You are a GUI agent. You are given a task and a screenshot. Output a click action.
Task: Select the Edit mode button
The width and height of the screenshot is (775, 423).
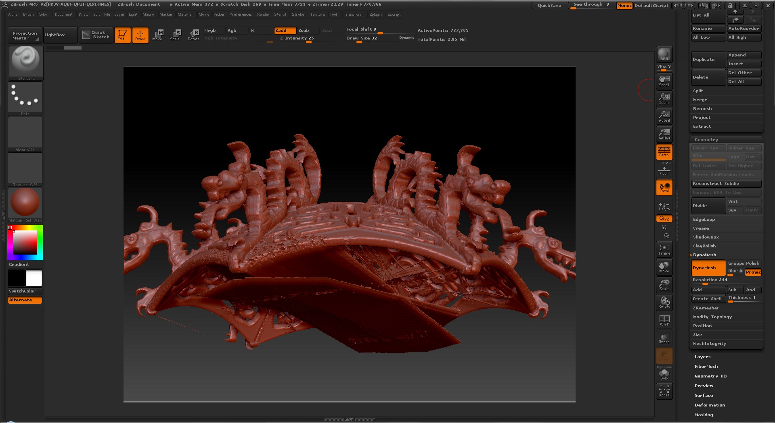click(122, 35)
